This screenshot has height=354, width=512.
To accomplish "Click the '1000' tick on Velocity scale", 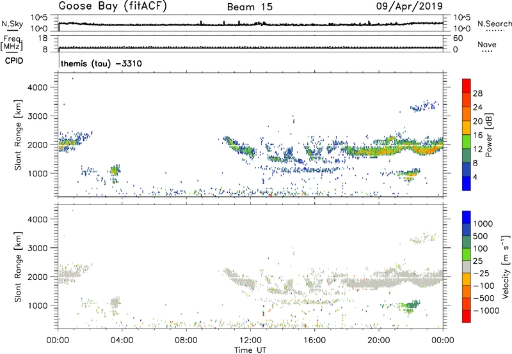I will [x=483, y=224].
